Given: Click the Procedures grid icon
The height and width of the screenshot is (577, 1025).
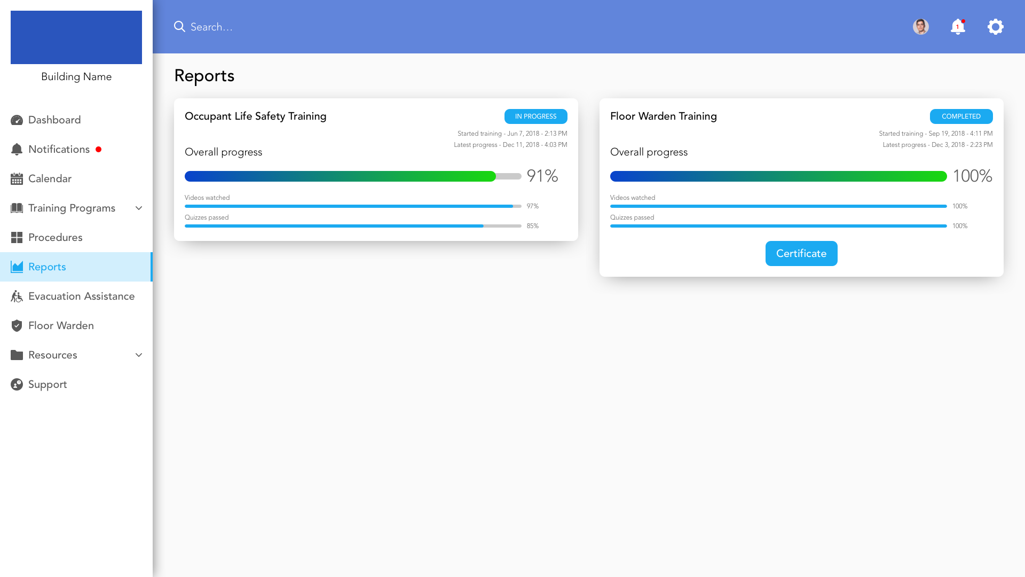Looking at the screenshot, I should coord(17,238).
